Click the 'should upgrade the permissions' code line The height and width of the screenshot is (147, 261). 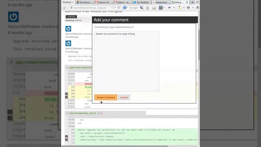click(126, 130)
